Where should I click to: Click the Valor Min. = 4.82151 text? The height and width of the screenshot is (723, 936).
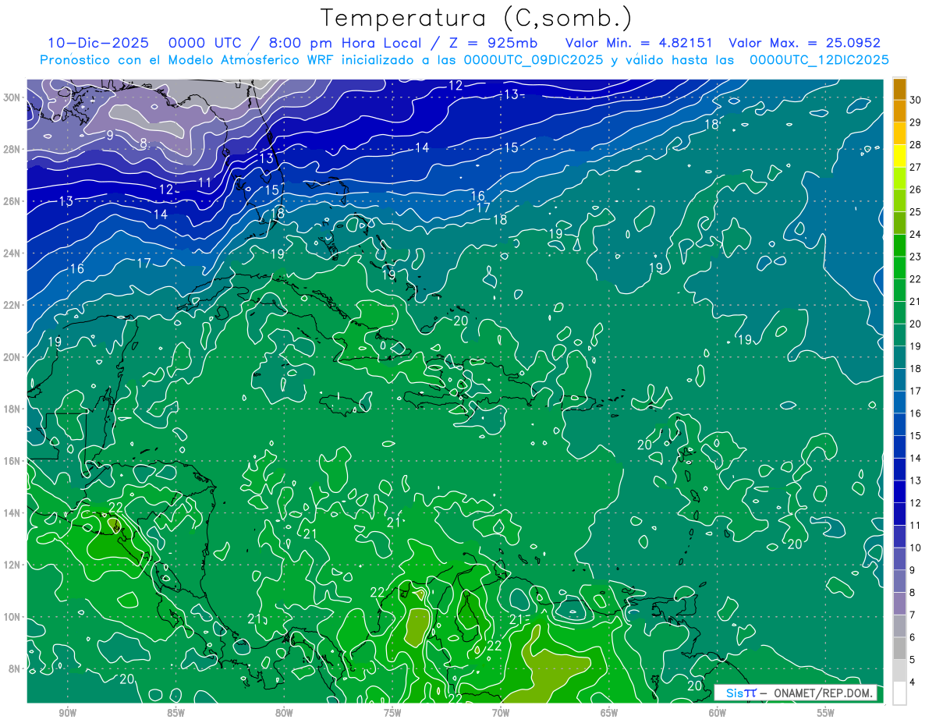639,43
